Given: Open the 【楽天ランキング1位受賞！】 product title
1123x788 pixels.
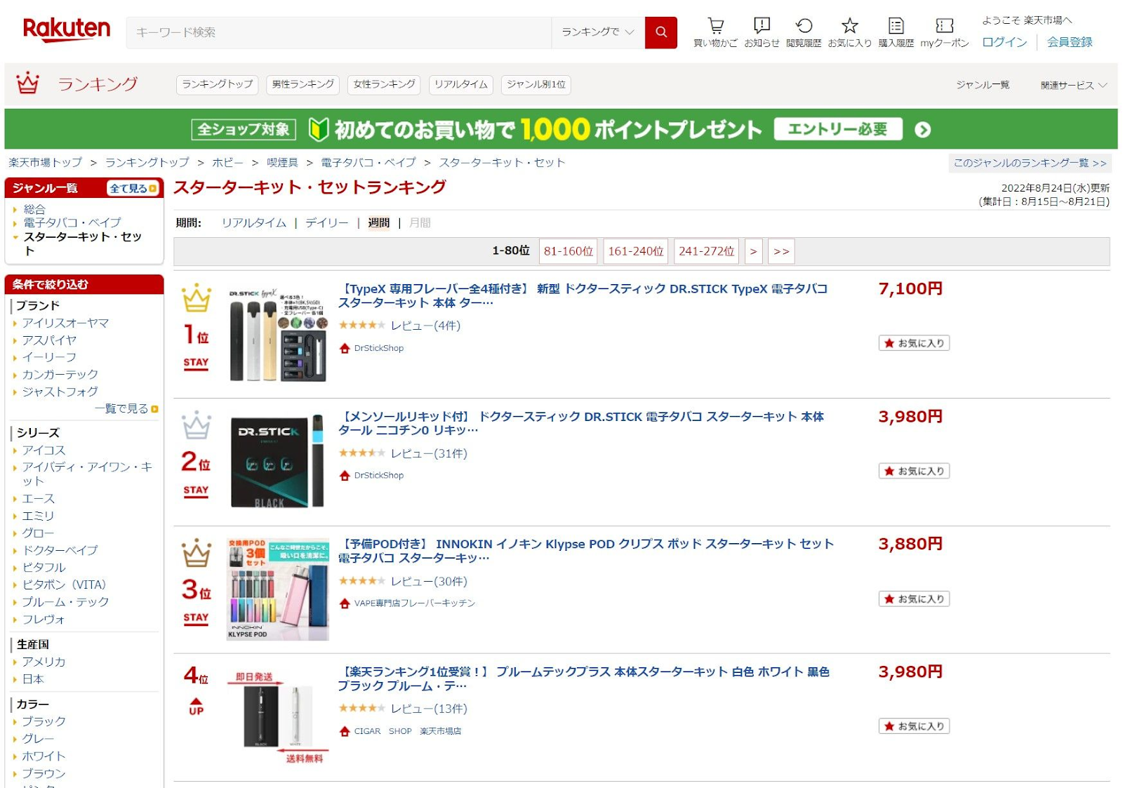Looking at the screenshot, I should tap(584, 679).
